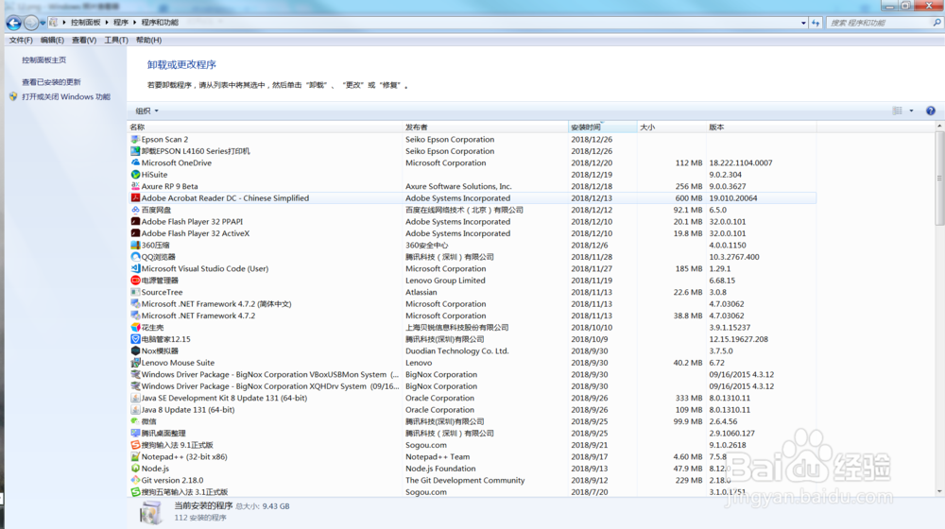Click the Java 8 Update 131 icon
Screen dimensions: 945x529
coord(135,410)
